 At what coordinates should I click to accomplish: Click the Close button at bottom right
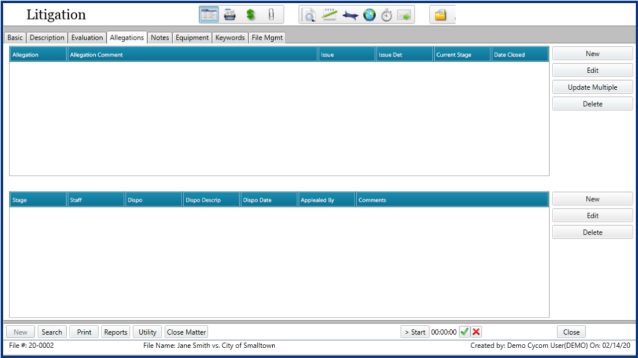click(x=571, y=332)
